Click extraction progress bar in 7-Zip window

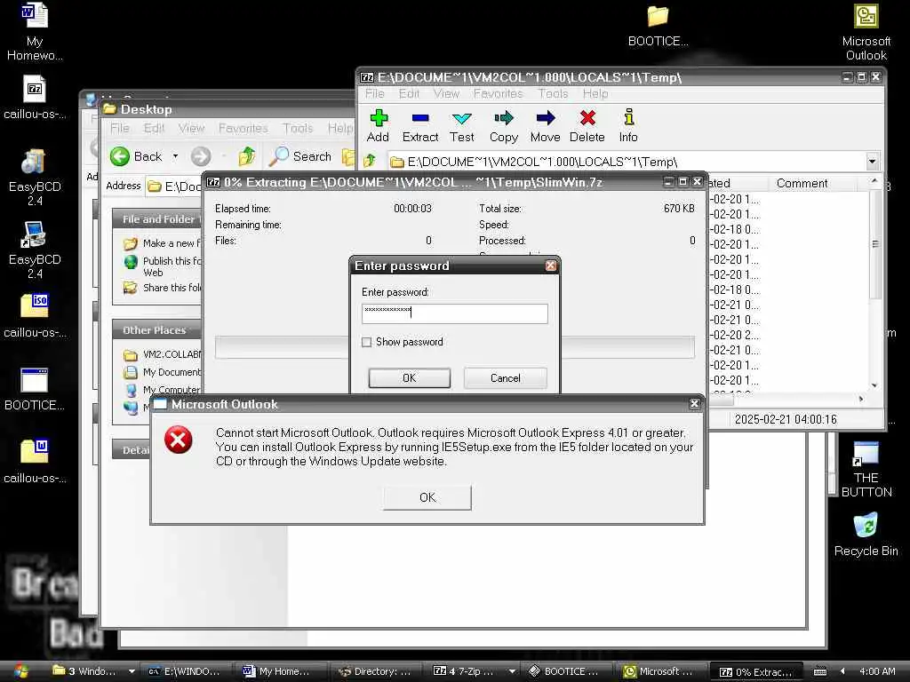point(454,347)
